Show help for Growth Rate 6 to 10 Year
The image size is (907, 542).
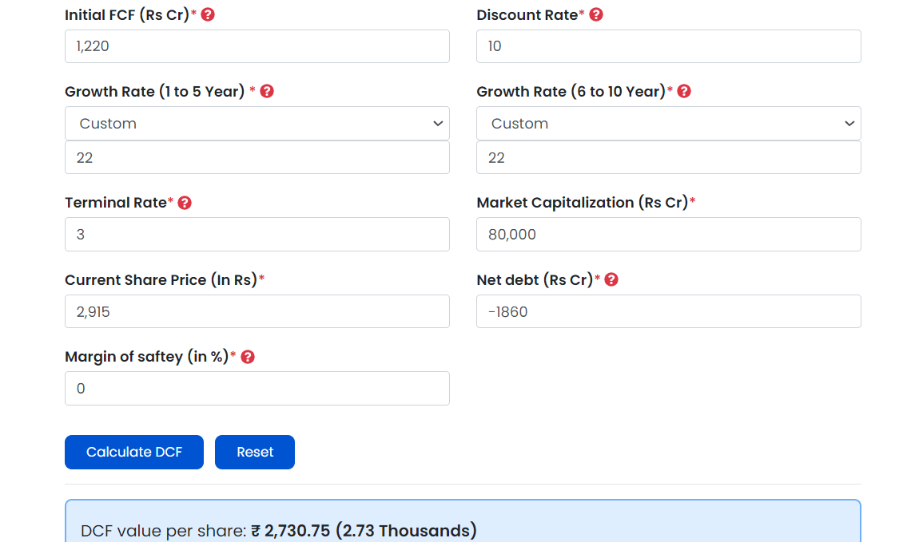pos(684,91)
